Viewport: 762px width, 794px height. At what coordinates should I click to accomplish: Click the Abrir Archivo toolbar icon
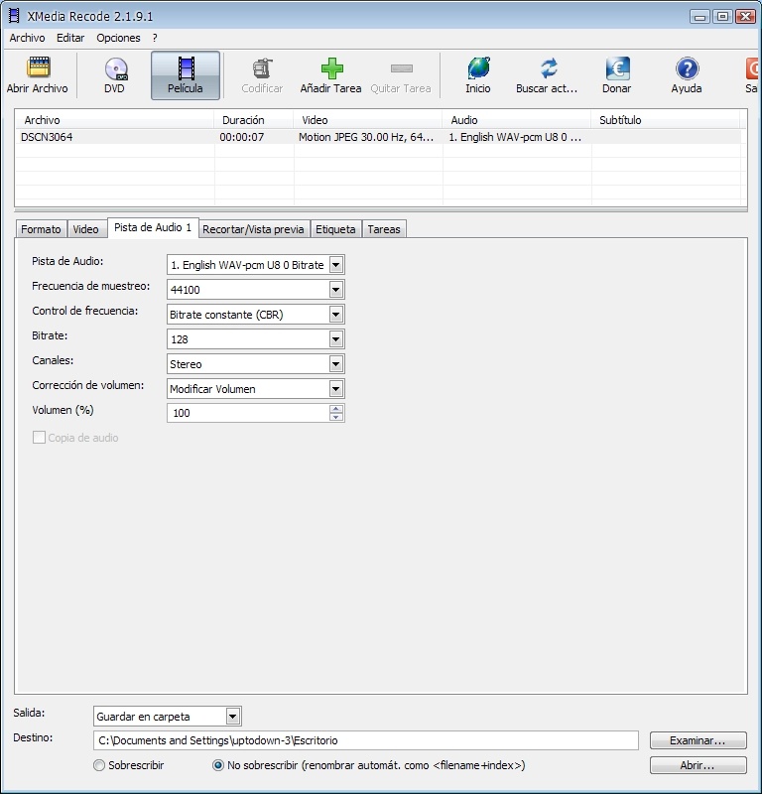pos(38,68)
